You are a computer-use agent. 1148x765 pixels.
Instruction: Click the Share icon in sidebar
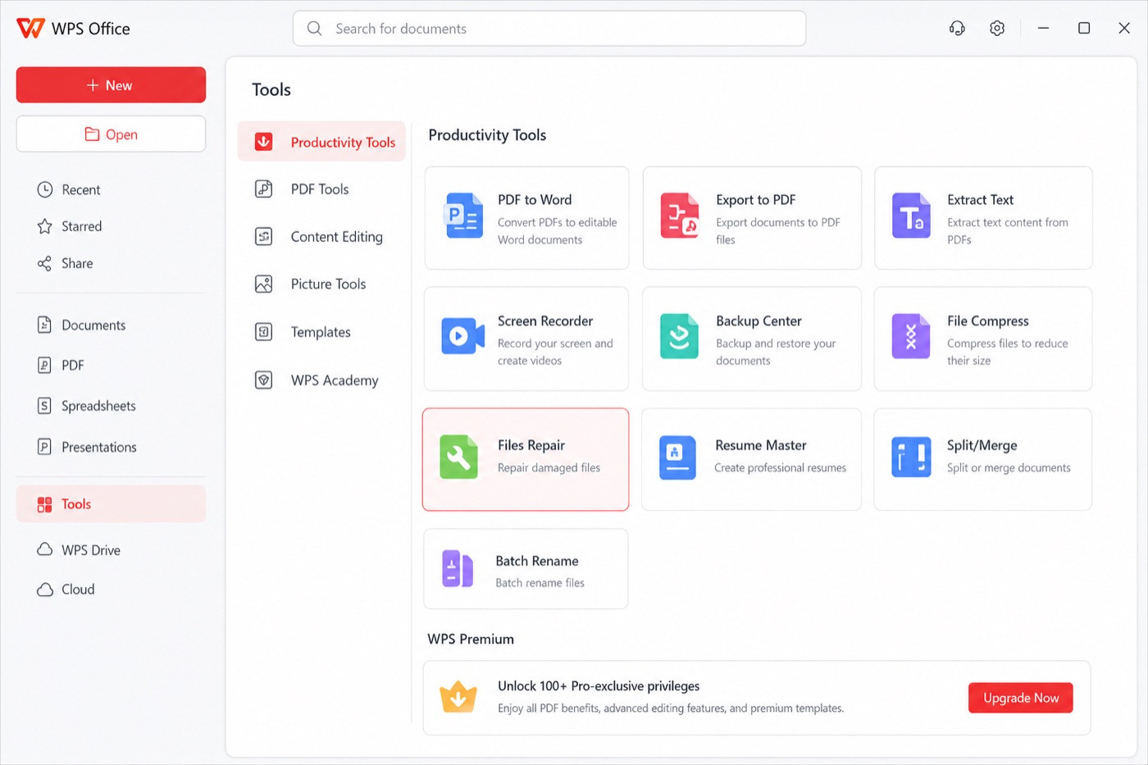click(44, 263)
